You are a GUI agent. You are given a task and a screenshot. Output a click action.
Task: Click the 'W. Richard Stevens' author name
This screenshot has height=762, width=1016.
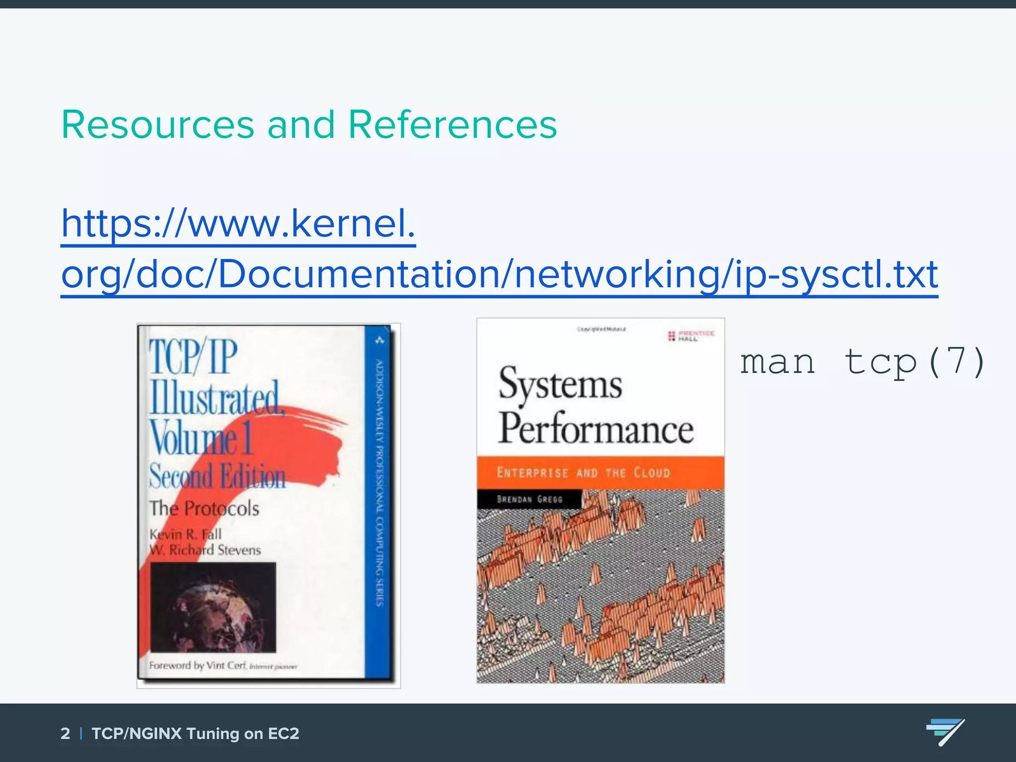click(205, 550)
